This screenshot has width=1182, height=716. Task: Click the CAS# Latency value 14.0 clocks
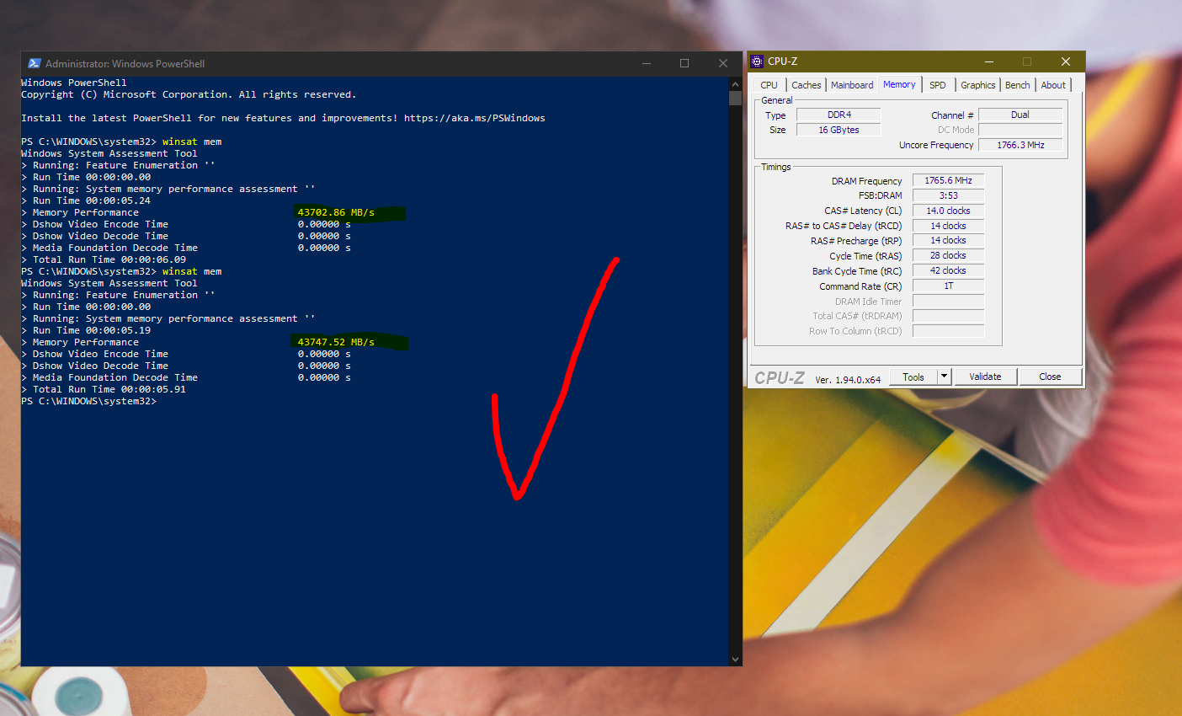948,211
